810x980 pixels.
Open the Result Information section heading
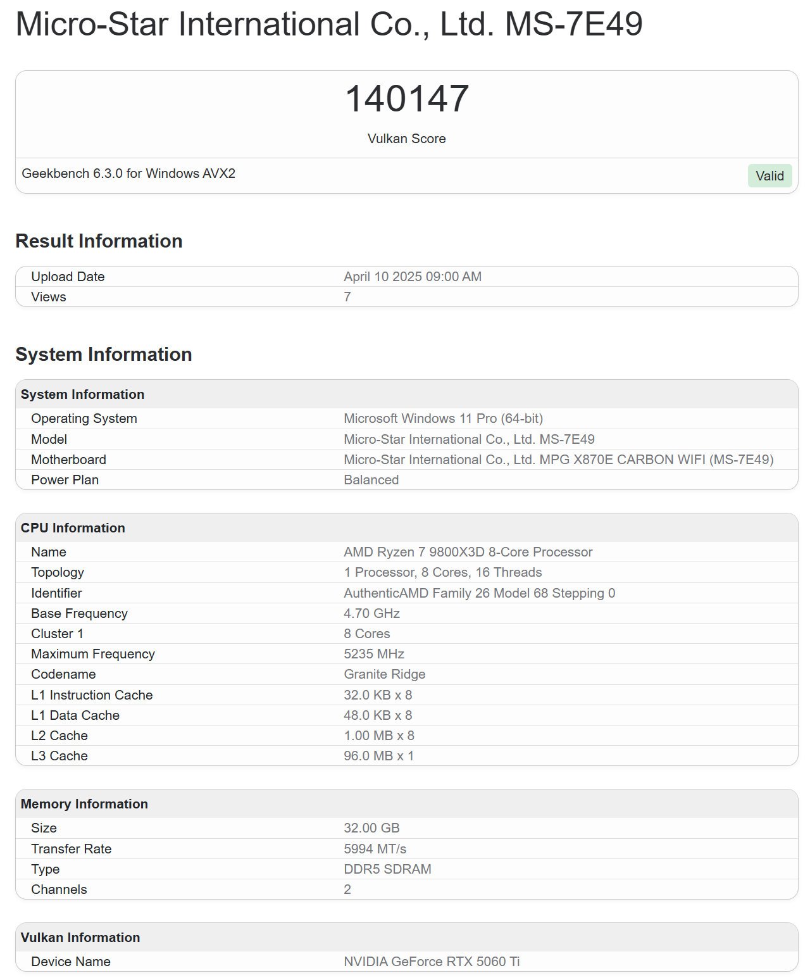(99, 241)
